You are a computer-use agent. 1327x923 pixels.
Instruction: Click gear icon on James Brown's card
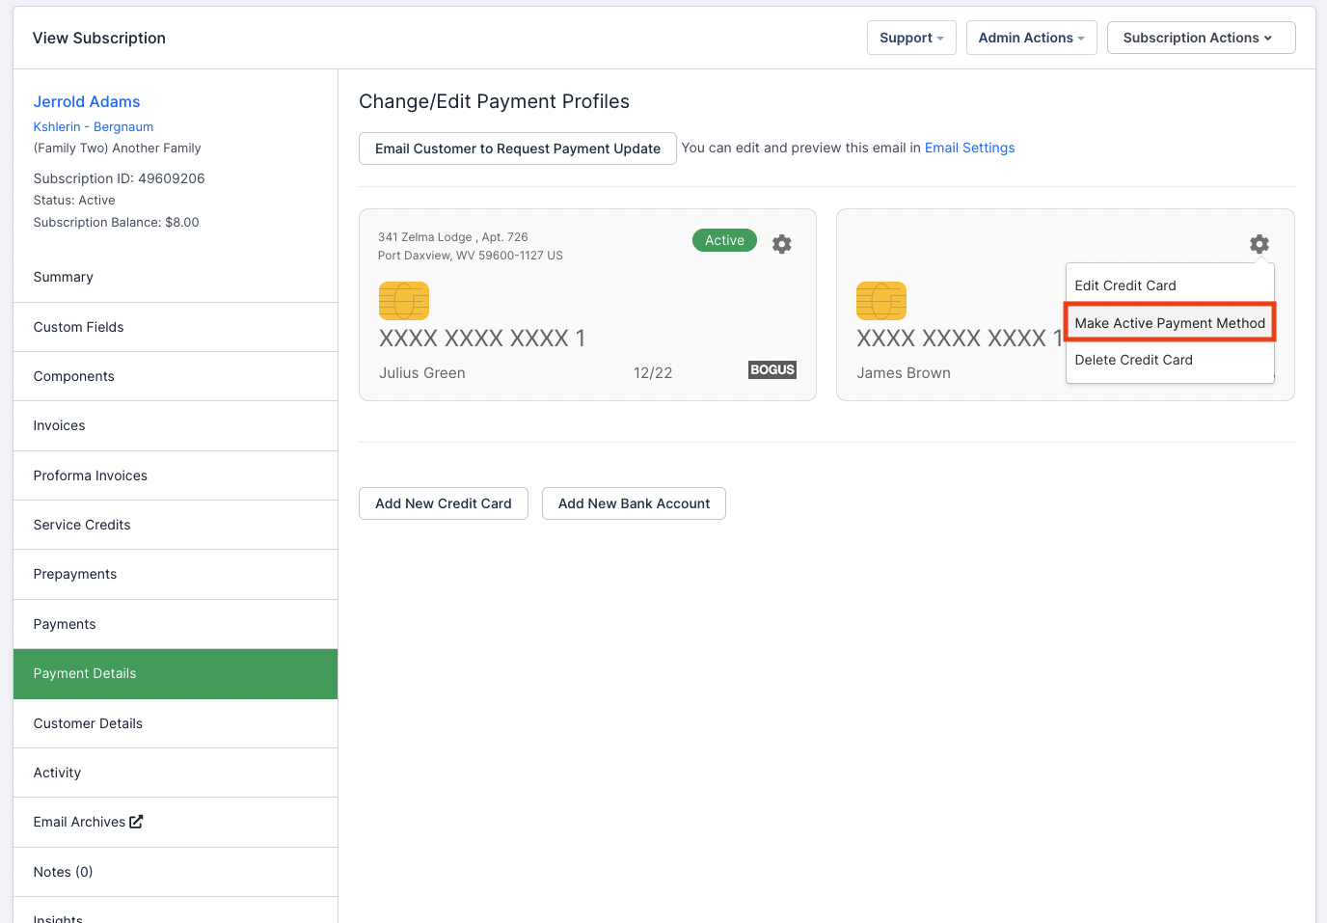1259,244
